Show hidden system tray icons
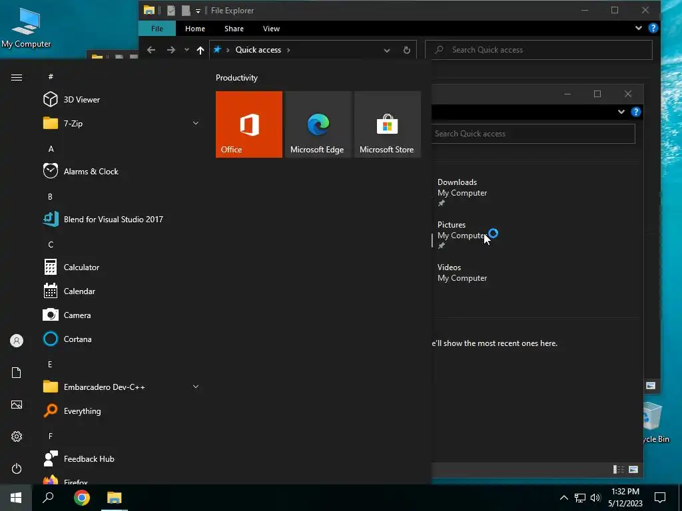This screenshot has width=682, height=511. 563,498
